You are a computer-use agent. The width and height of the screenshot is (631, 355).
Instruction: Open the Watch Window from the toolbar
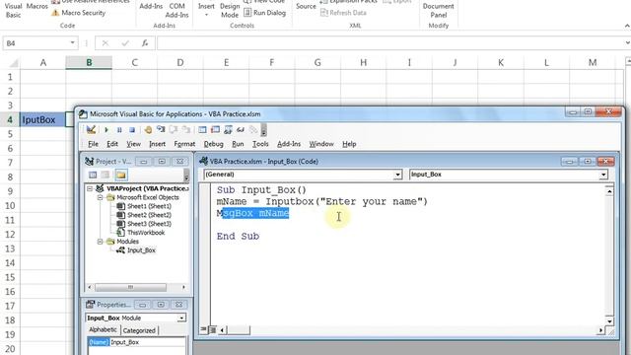pyautogui.click(x=228, y=129)
